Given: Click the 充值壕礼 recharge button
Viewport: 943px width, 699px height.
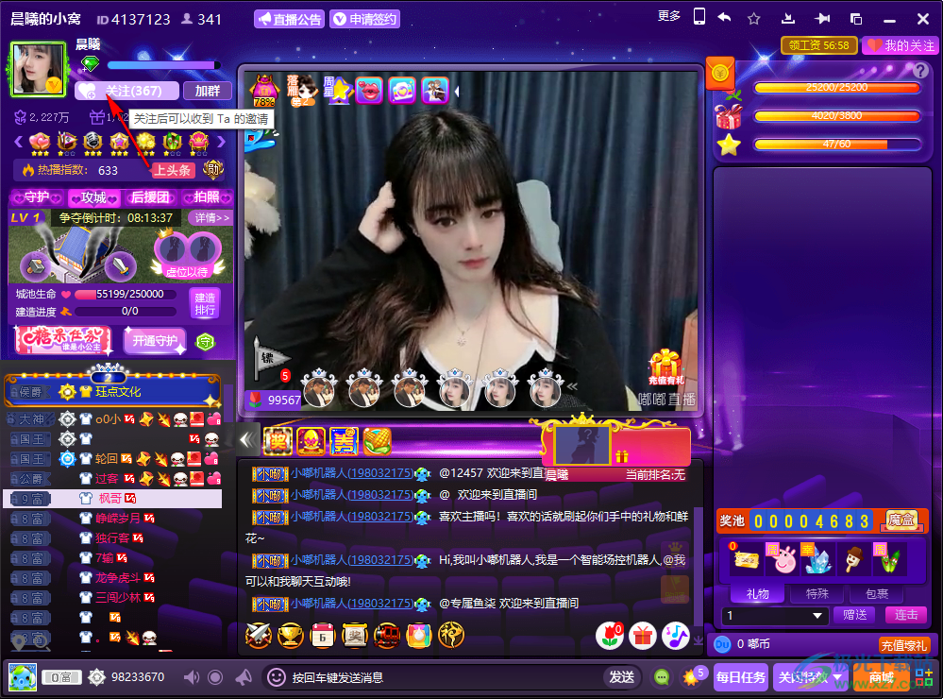Looking at the screenshot, I should coord(904,645).
